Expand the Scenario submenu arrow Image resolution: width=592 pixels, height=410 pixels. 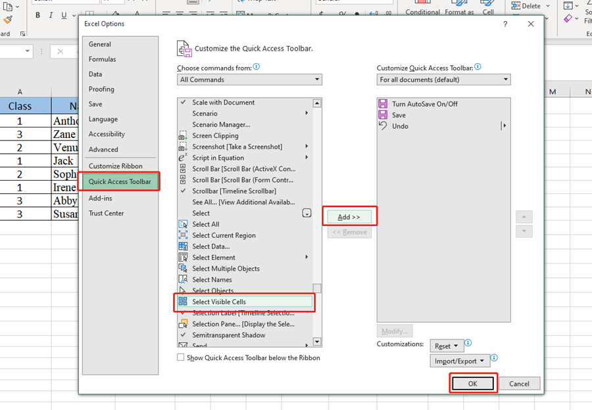[x=307, y=113]
